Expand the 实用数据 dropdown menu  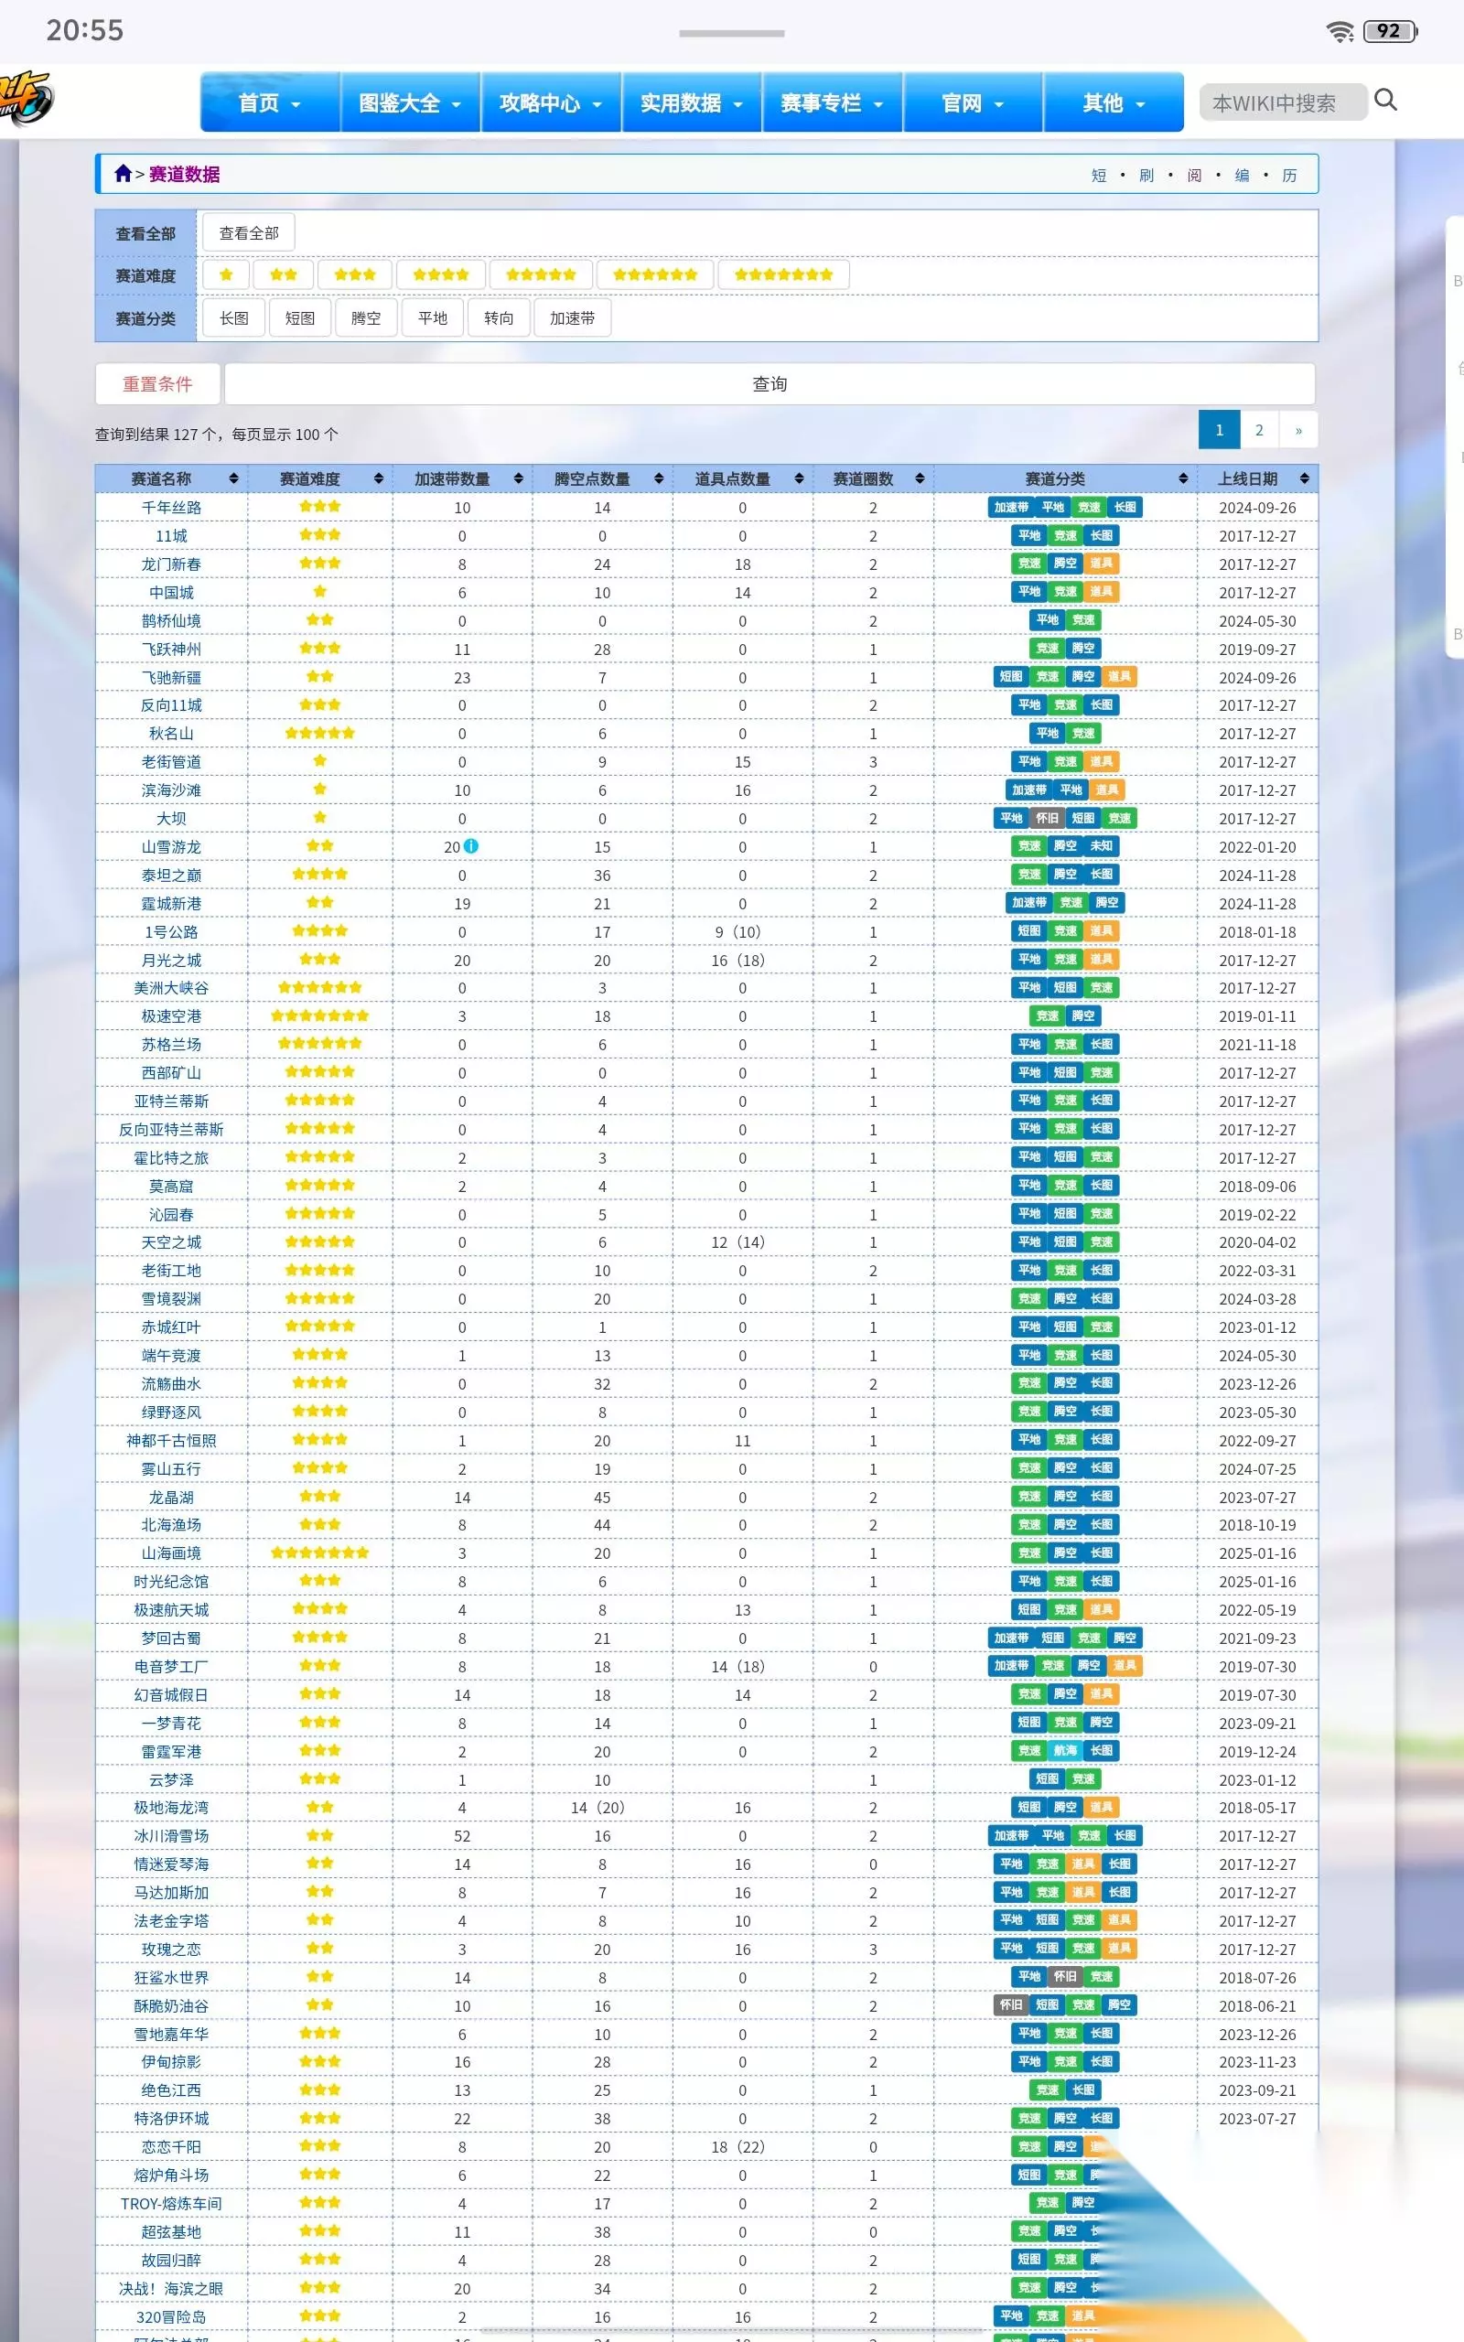[x=692, y=102]
